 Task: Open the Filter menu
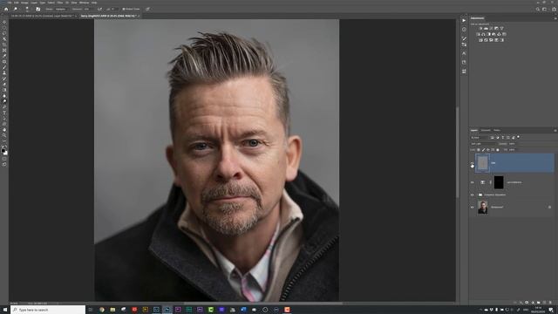coord(60,3)
